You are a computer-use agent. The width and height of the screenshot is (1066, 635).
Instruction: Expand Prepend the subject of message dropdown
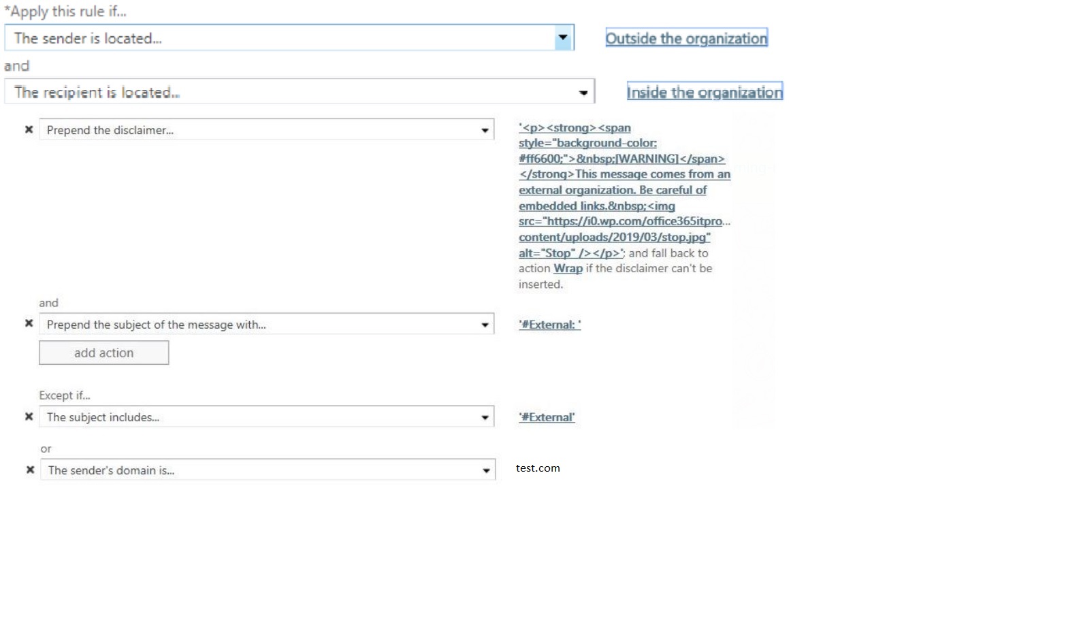[485, 325]
